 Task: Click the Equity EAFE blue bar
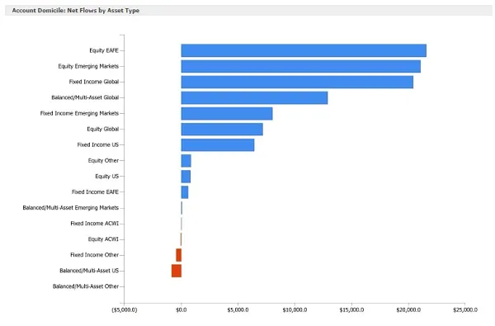click(304, 50)
